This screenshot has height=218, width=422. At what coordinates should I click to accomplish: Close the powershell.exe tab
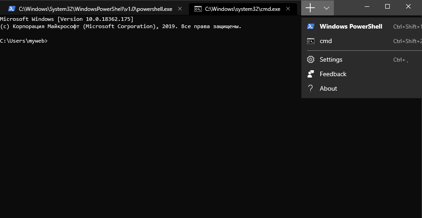(x=180, y=9)
